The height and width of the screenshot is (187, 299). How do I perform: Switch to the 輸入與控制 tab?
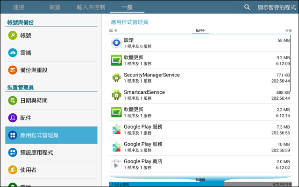click(91, 7)
